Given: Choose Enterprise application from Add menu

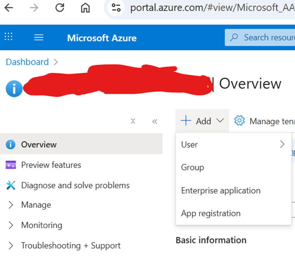Looking at the screenshot, I should tap(221, 190).
